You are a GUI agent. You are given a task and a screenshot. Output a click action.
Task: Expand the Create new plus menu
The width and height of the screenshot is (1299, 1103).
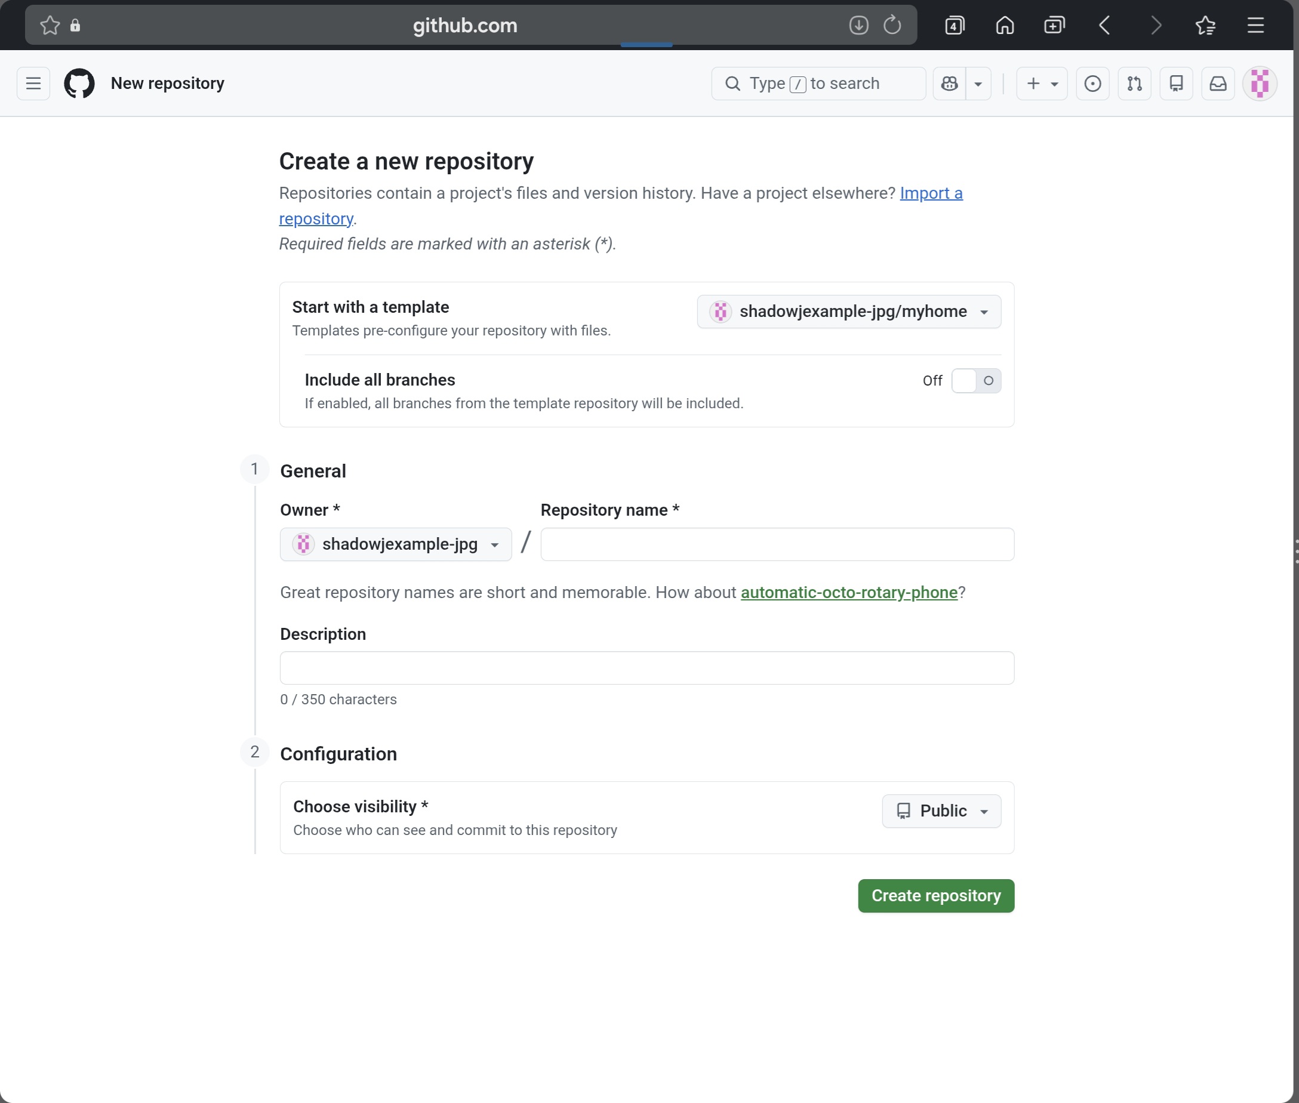[x=1041, y=83]
